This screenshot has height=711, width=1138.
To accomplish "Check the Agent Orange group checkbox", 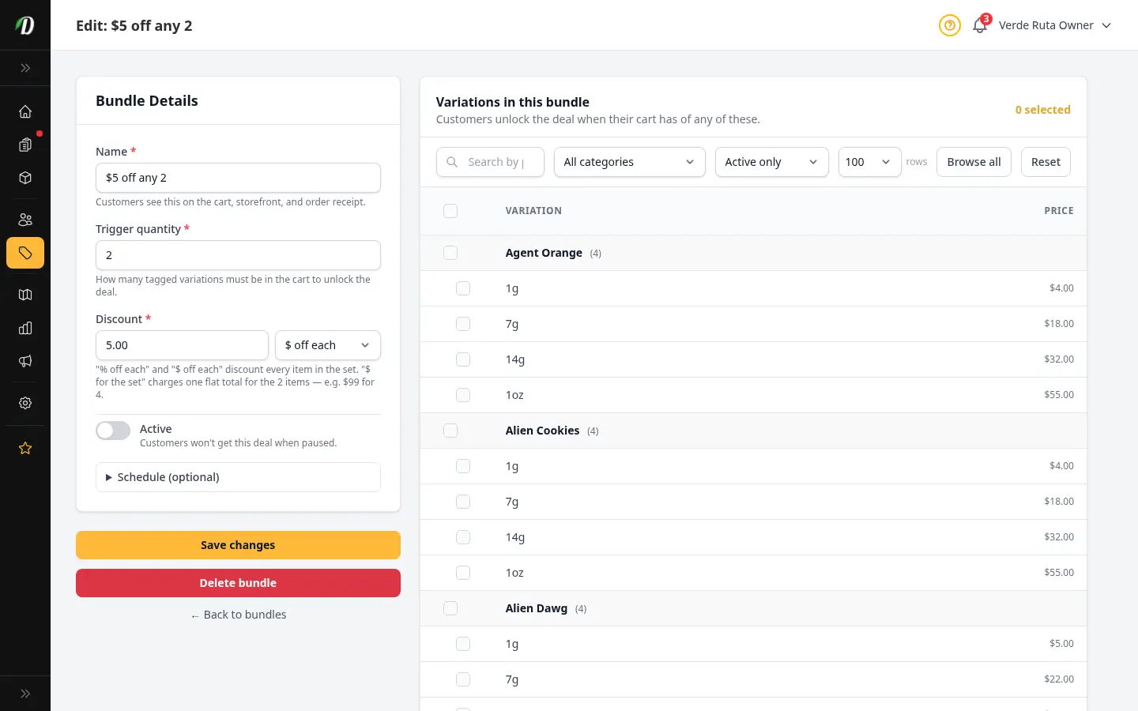I will click(450, 253).
